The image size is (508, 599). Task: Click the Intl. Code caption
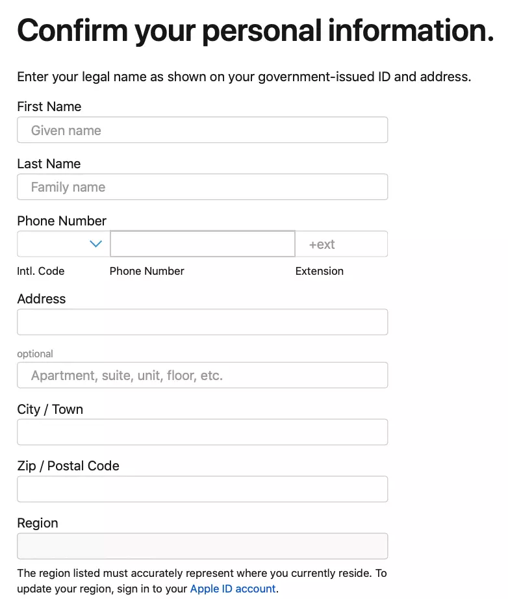tap(41, 271)
